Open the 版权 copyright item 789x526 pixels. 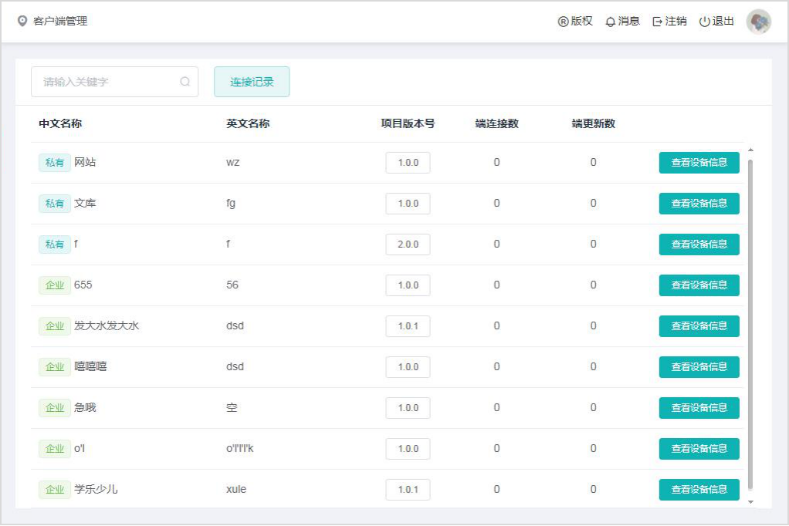pos(575,22)
